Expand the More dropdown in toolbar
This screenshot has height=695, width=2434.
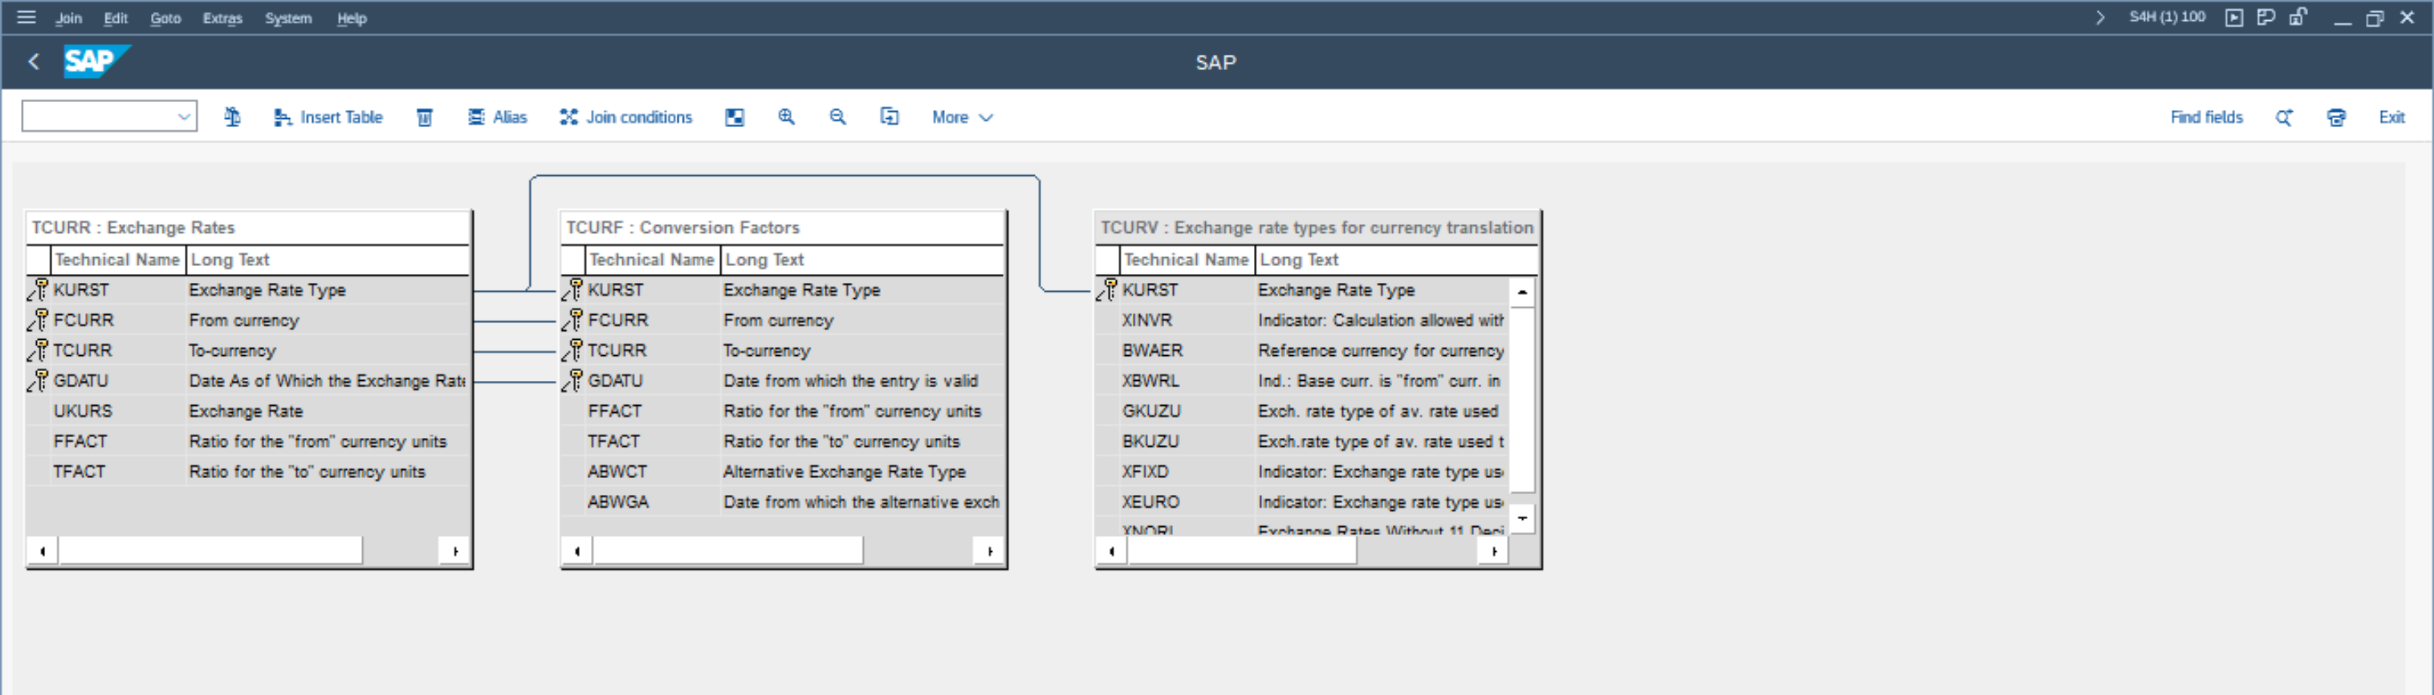(962, 117)
